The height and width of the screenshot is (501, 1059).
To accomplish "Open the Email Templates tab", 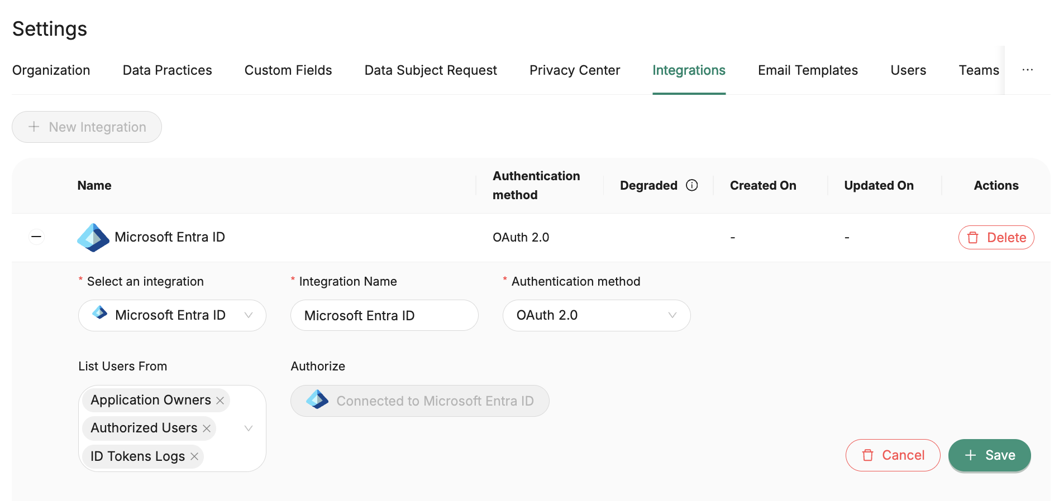I will tap(807, 70).
